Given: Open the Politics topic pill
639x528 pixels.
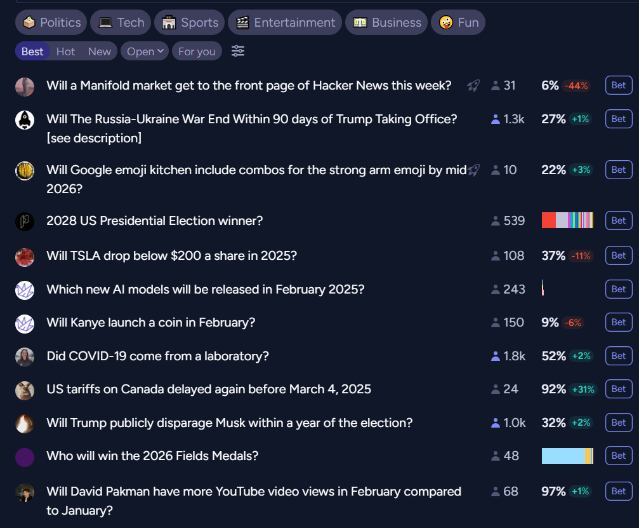Looking at the screenshot, I should tap(51, 22).
